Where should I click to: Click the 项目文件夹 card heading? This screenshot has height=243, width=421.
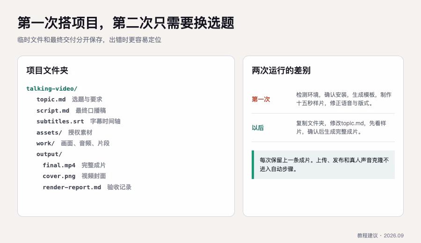point(47,71)
